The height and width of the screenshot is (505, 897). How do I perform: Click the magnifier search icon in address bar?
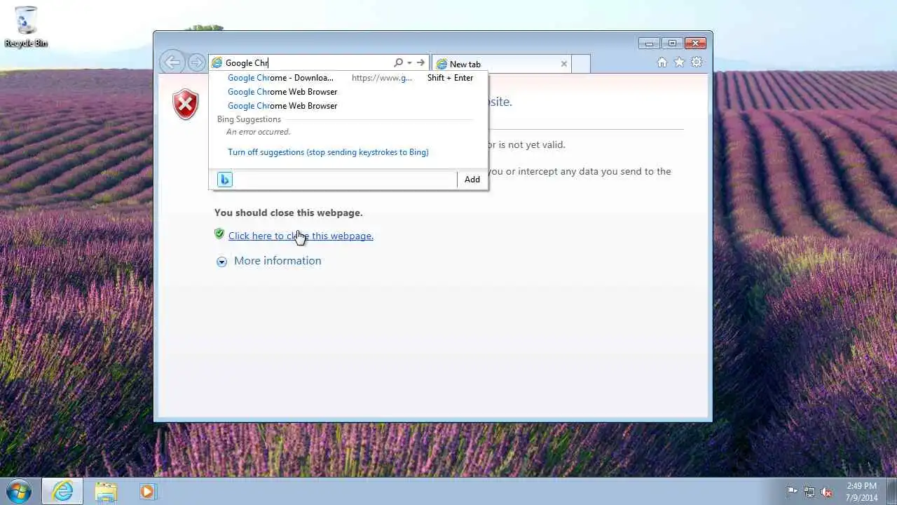(x=398, y=63)
